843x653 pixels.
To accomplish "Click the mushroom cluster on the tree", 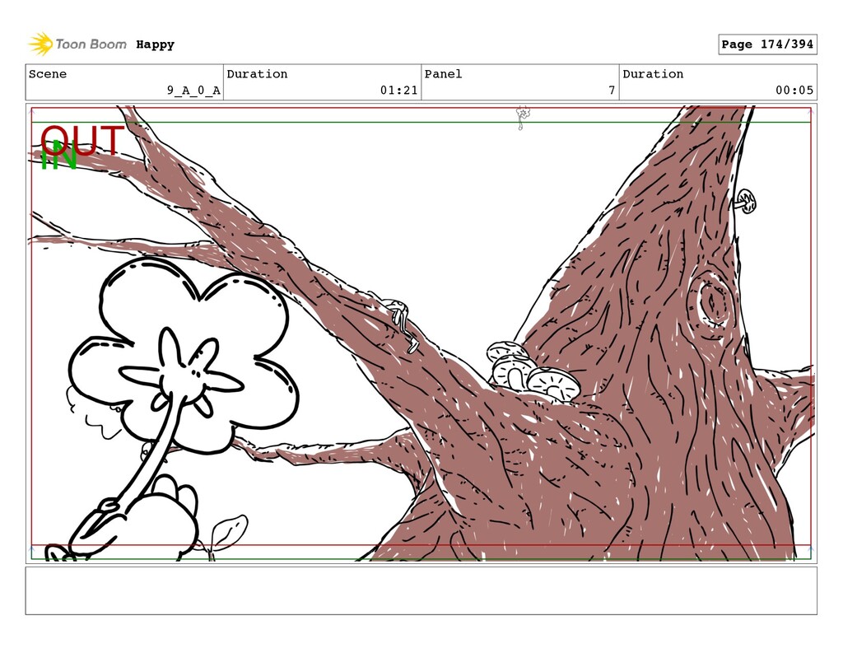I will [533, 371].
